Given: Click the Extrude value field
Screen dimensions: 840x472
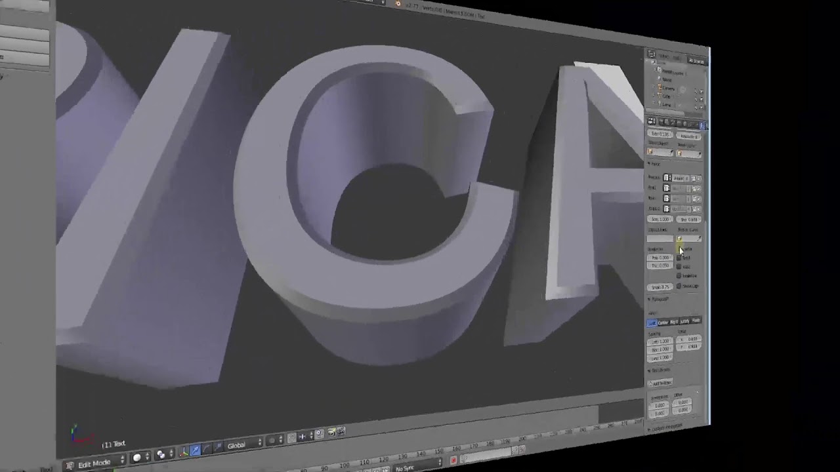Looking at the screenshot, I should 660,134.
